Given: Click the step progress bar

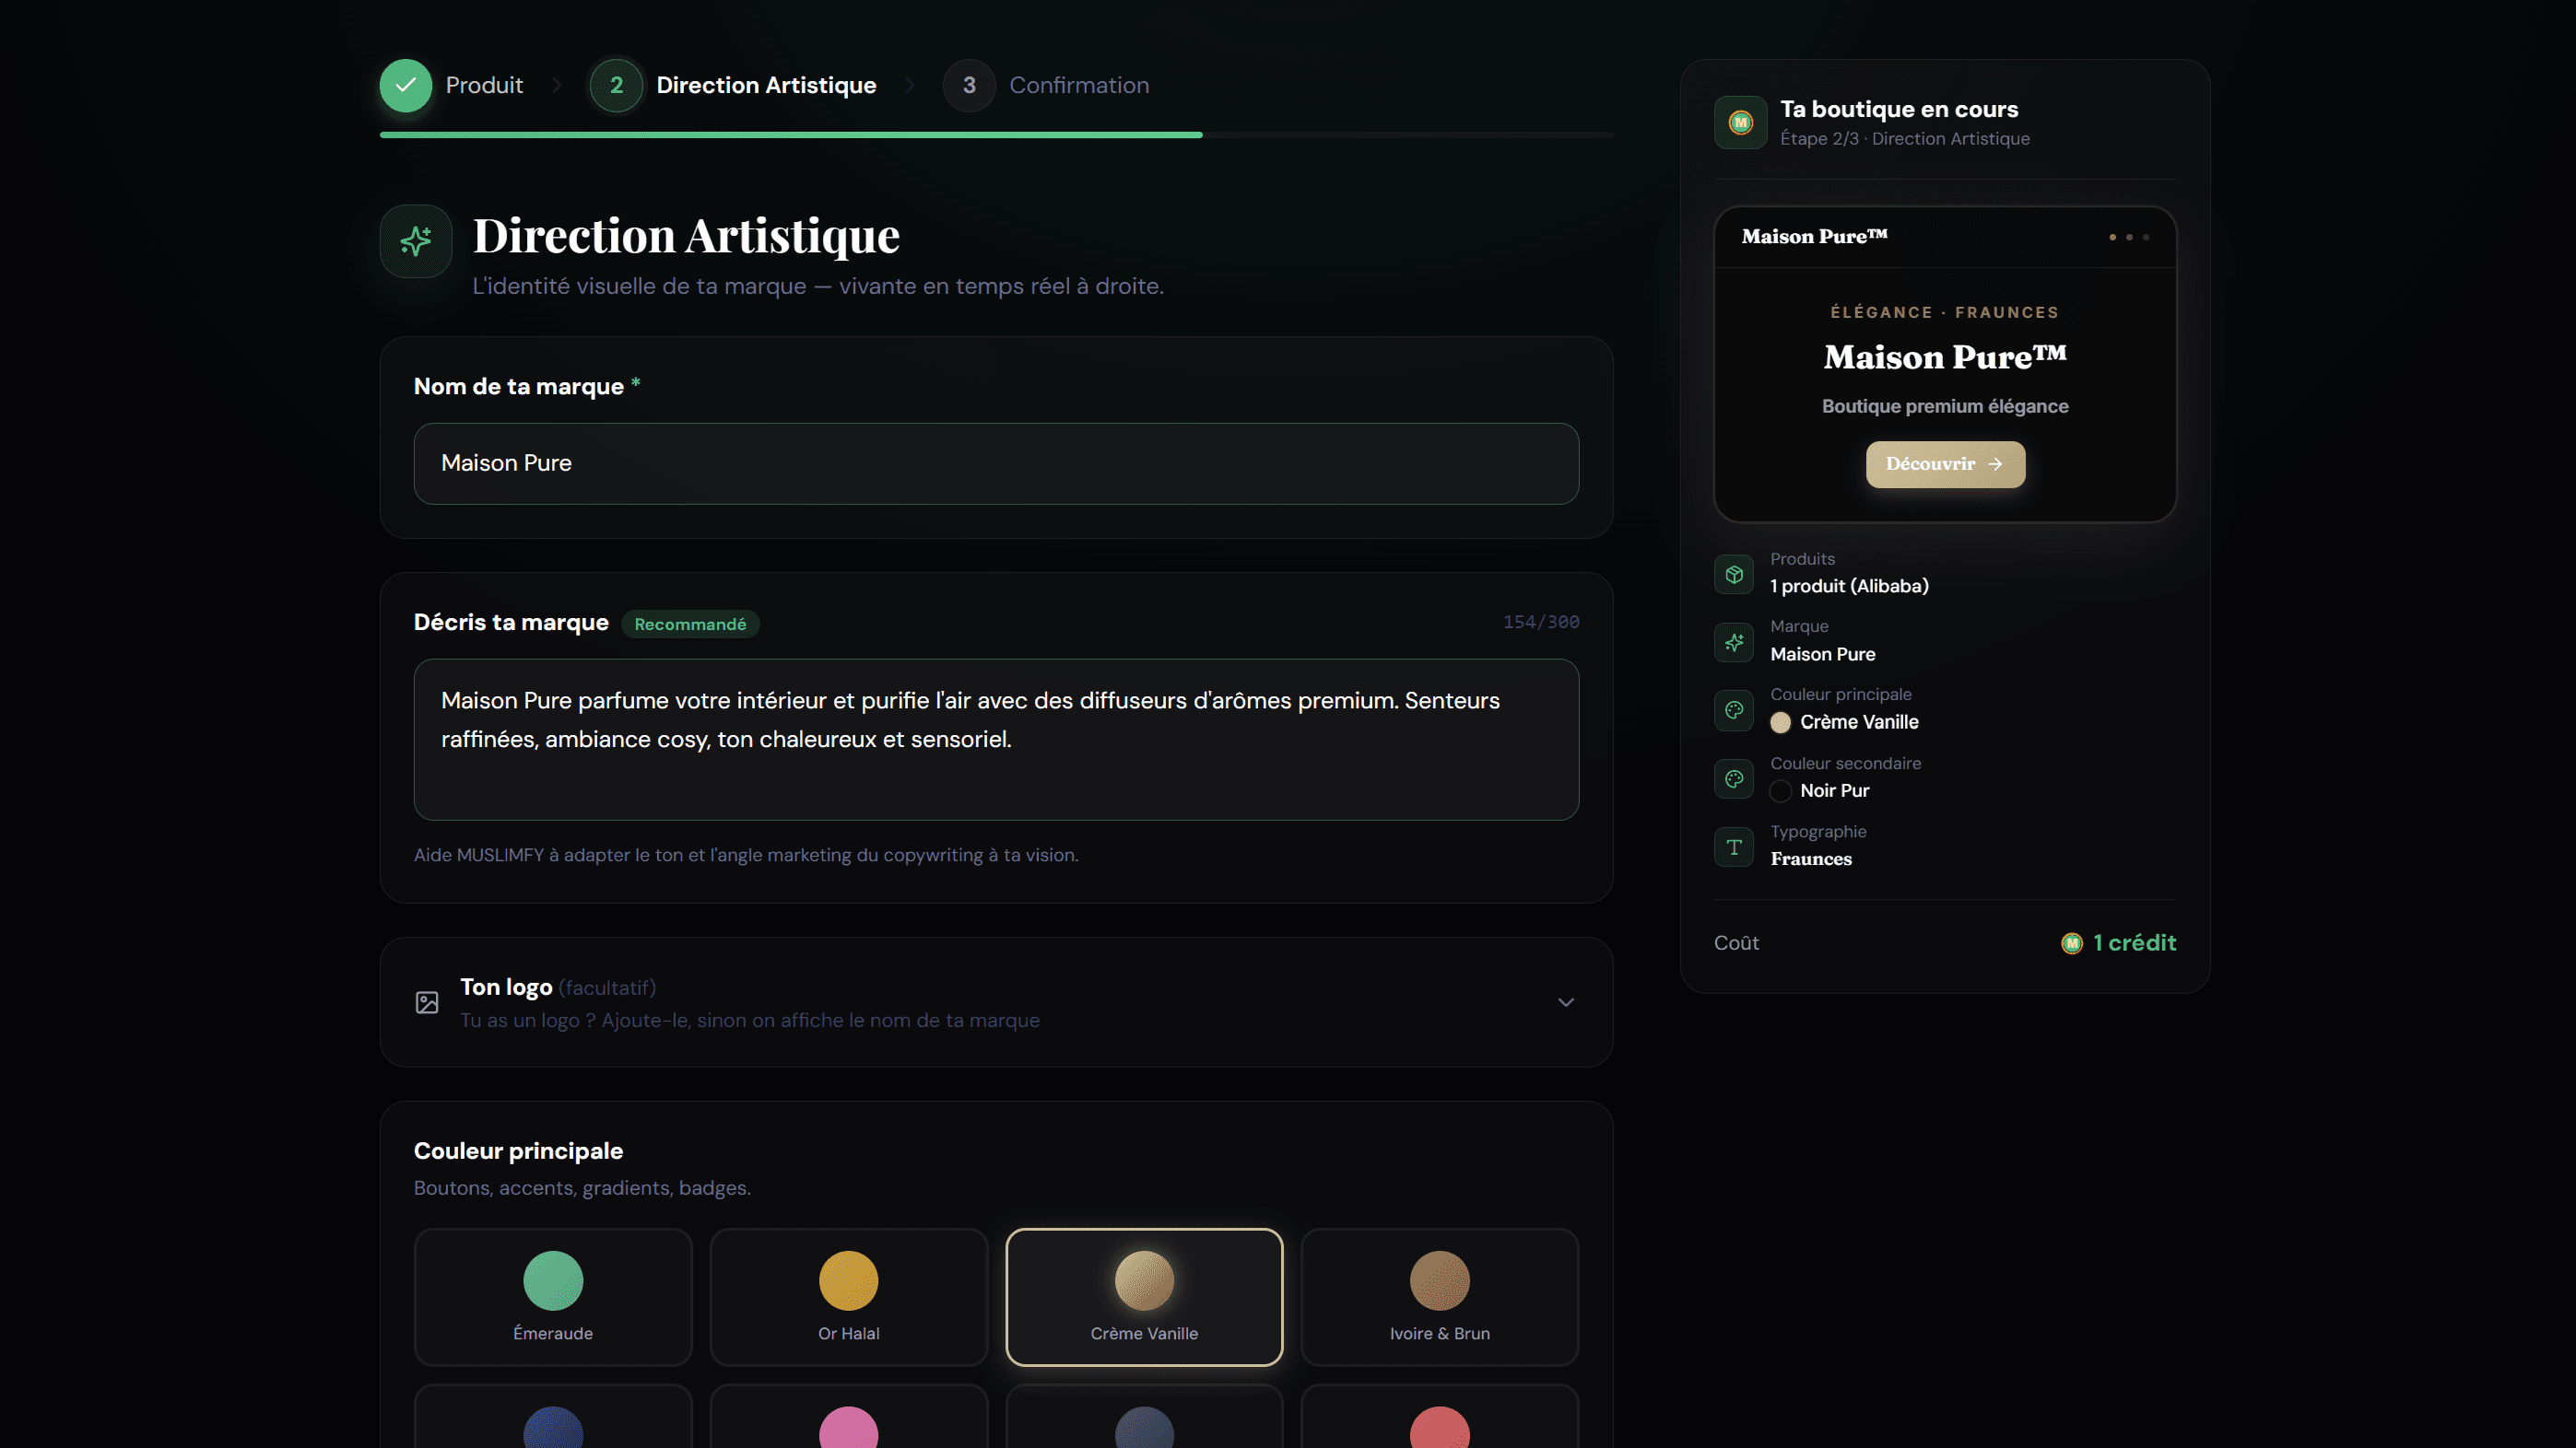Looking at the screenshot, I should pos(996,134).
